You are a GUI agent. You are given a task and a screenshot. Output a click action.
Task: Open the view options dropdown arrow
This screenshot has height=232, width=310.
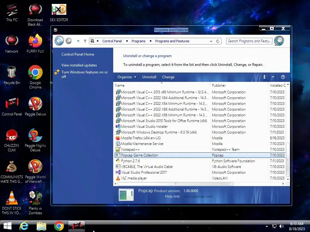coord(273,77)
